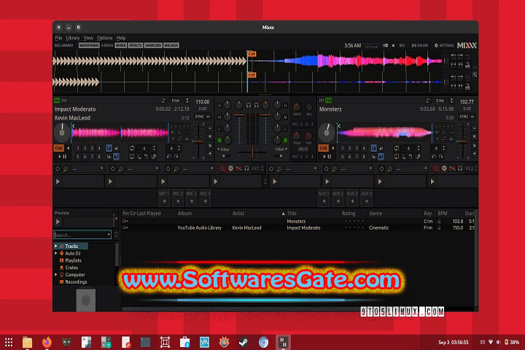Screen dimensions: 525x350
Task: Toggle the EFFECTS view button
Action: 136,45
